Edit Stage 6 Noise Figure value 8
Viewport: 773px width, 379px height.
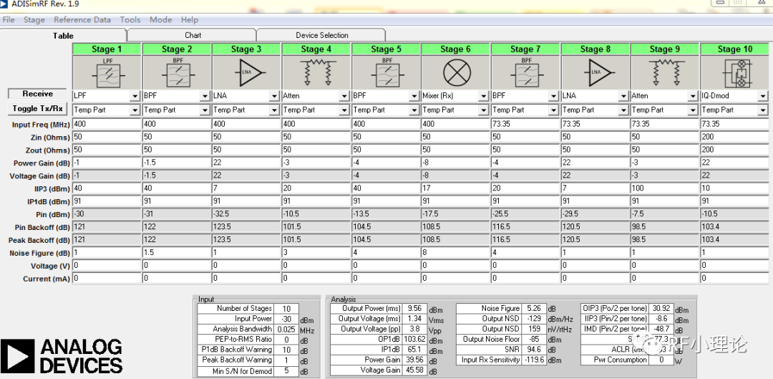click(456, 253)
